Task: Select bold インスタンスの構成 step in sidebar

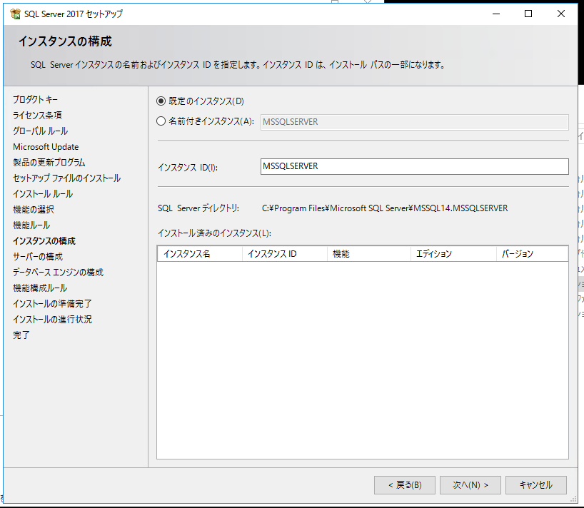Action: click(x=44, y=241)
